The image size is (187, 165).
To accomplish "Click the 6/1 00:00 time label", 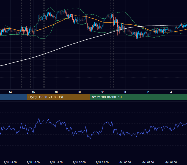I will pyautogui.click(x=125, y=162).
